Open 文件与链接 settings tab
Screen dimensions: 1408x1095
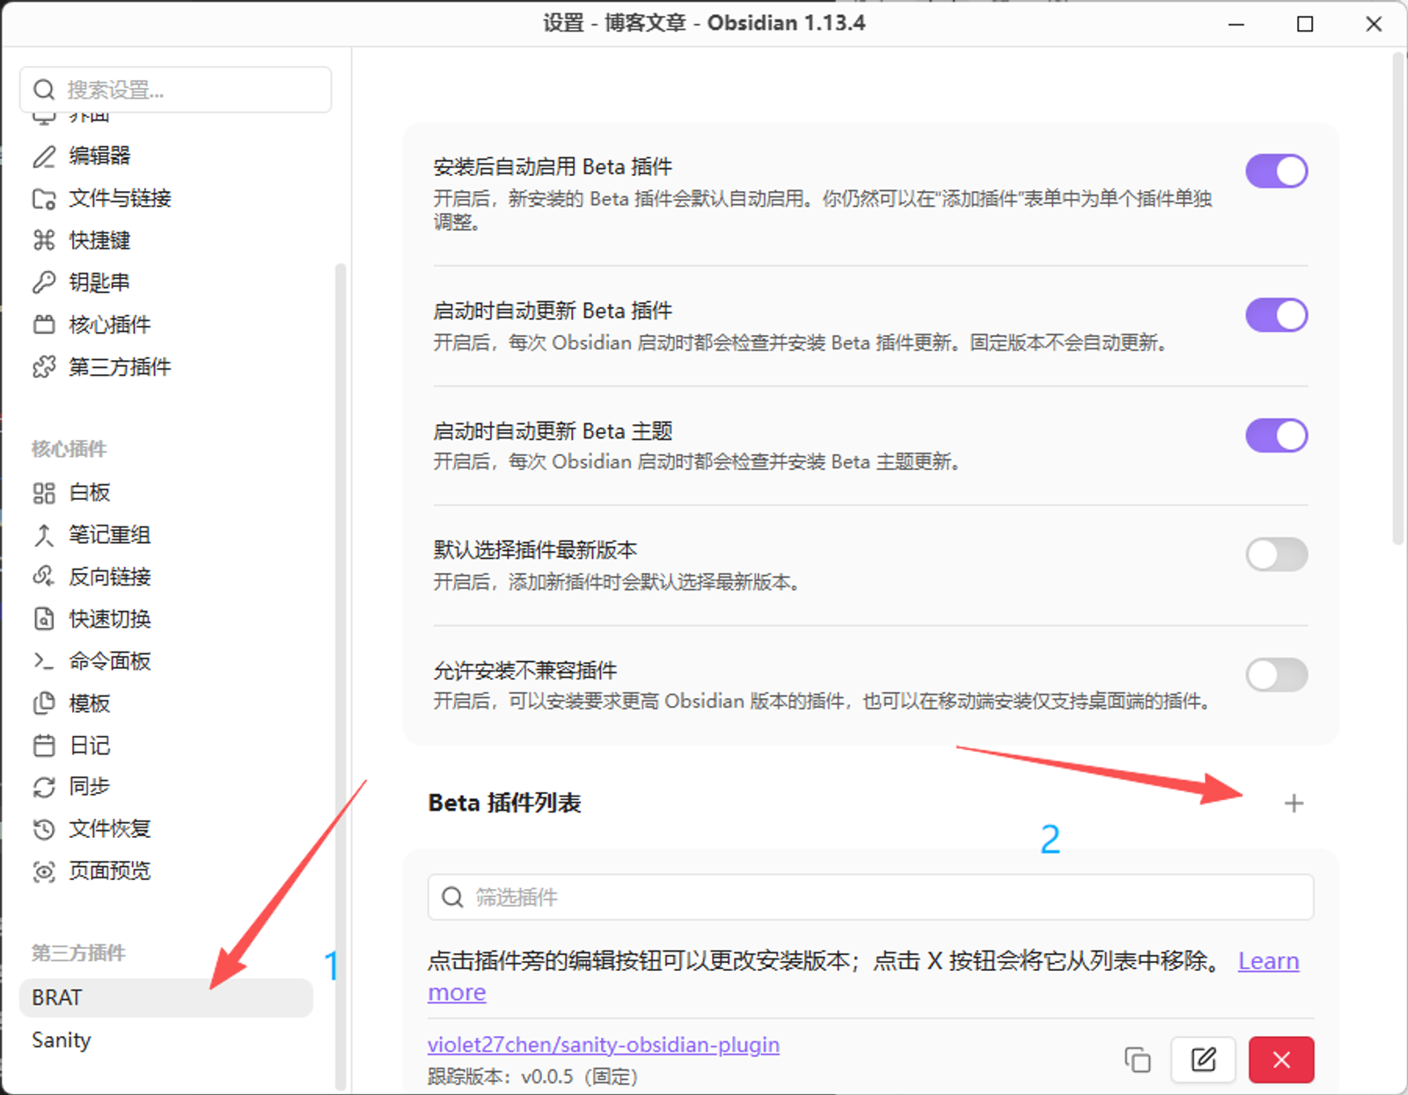coord(166,198)
